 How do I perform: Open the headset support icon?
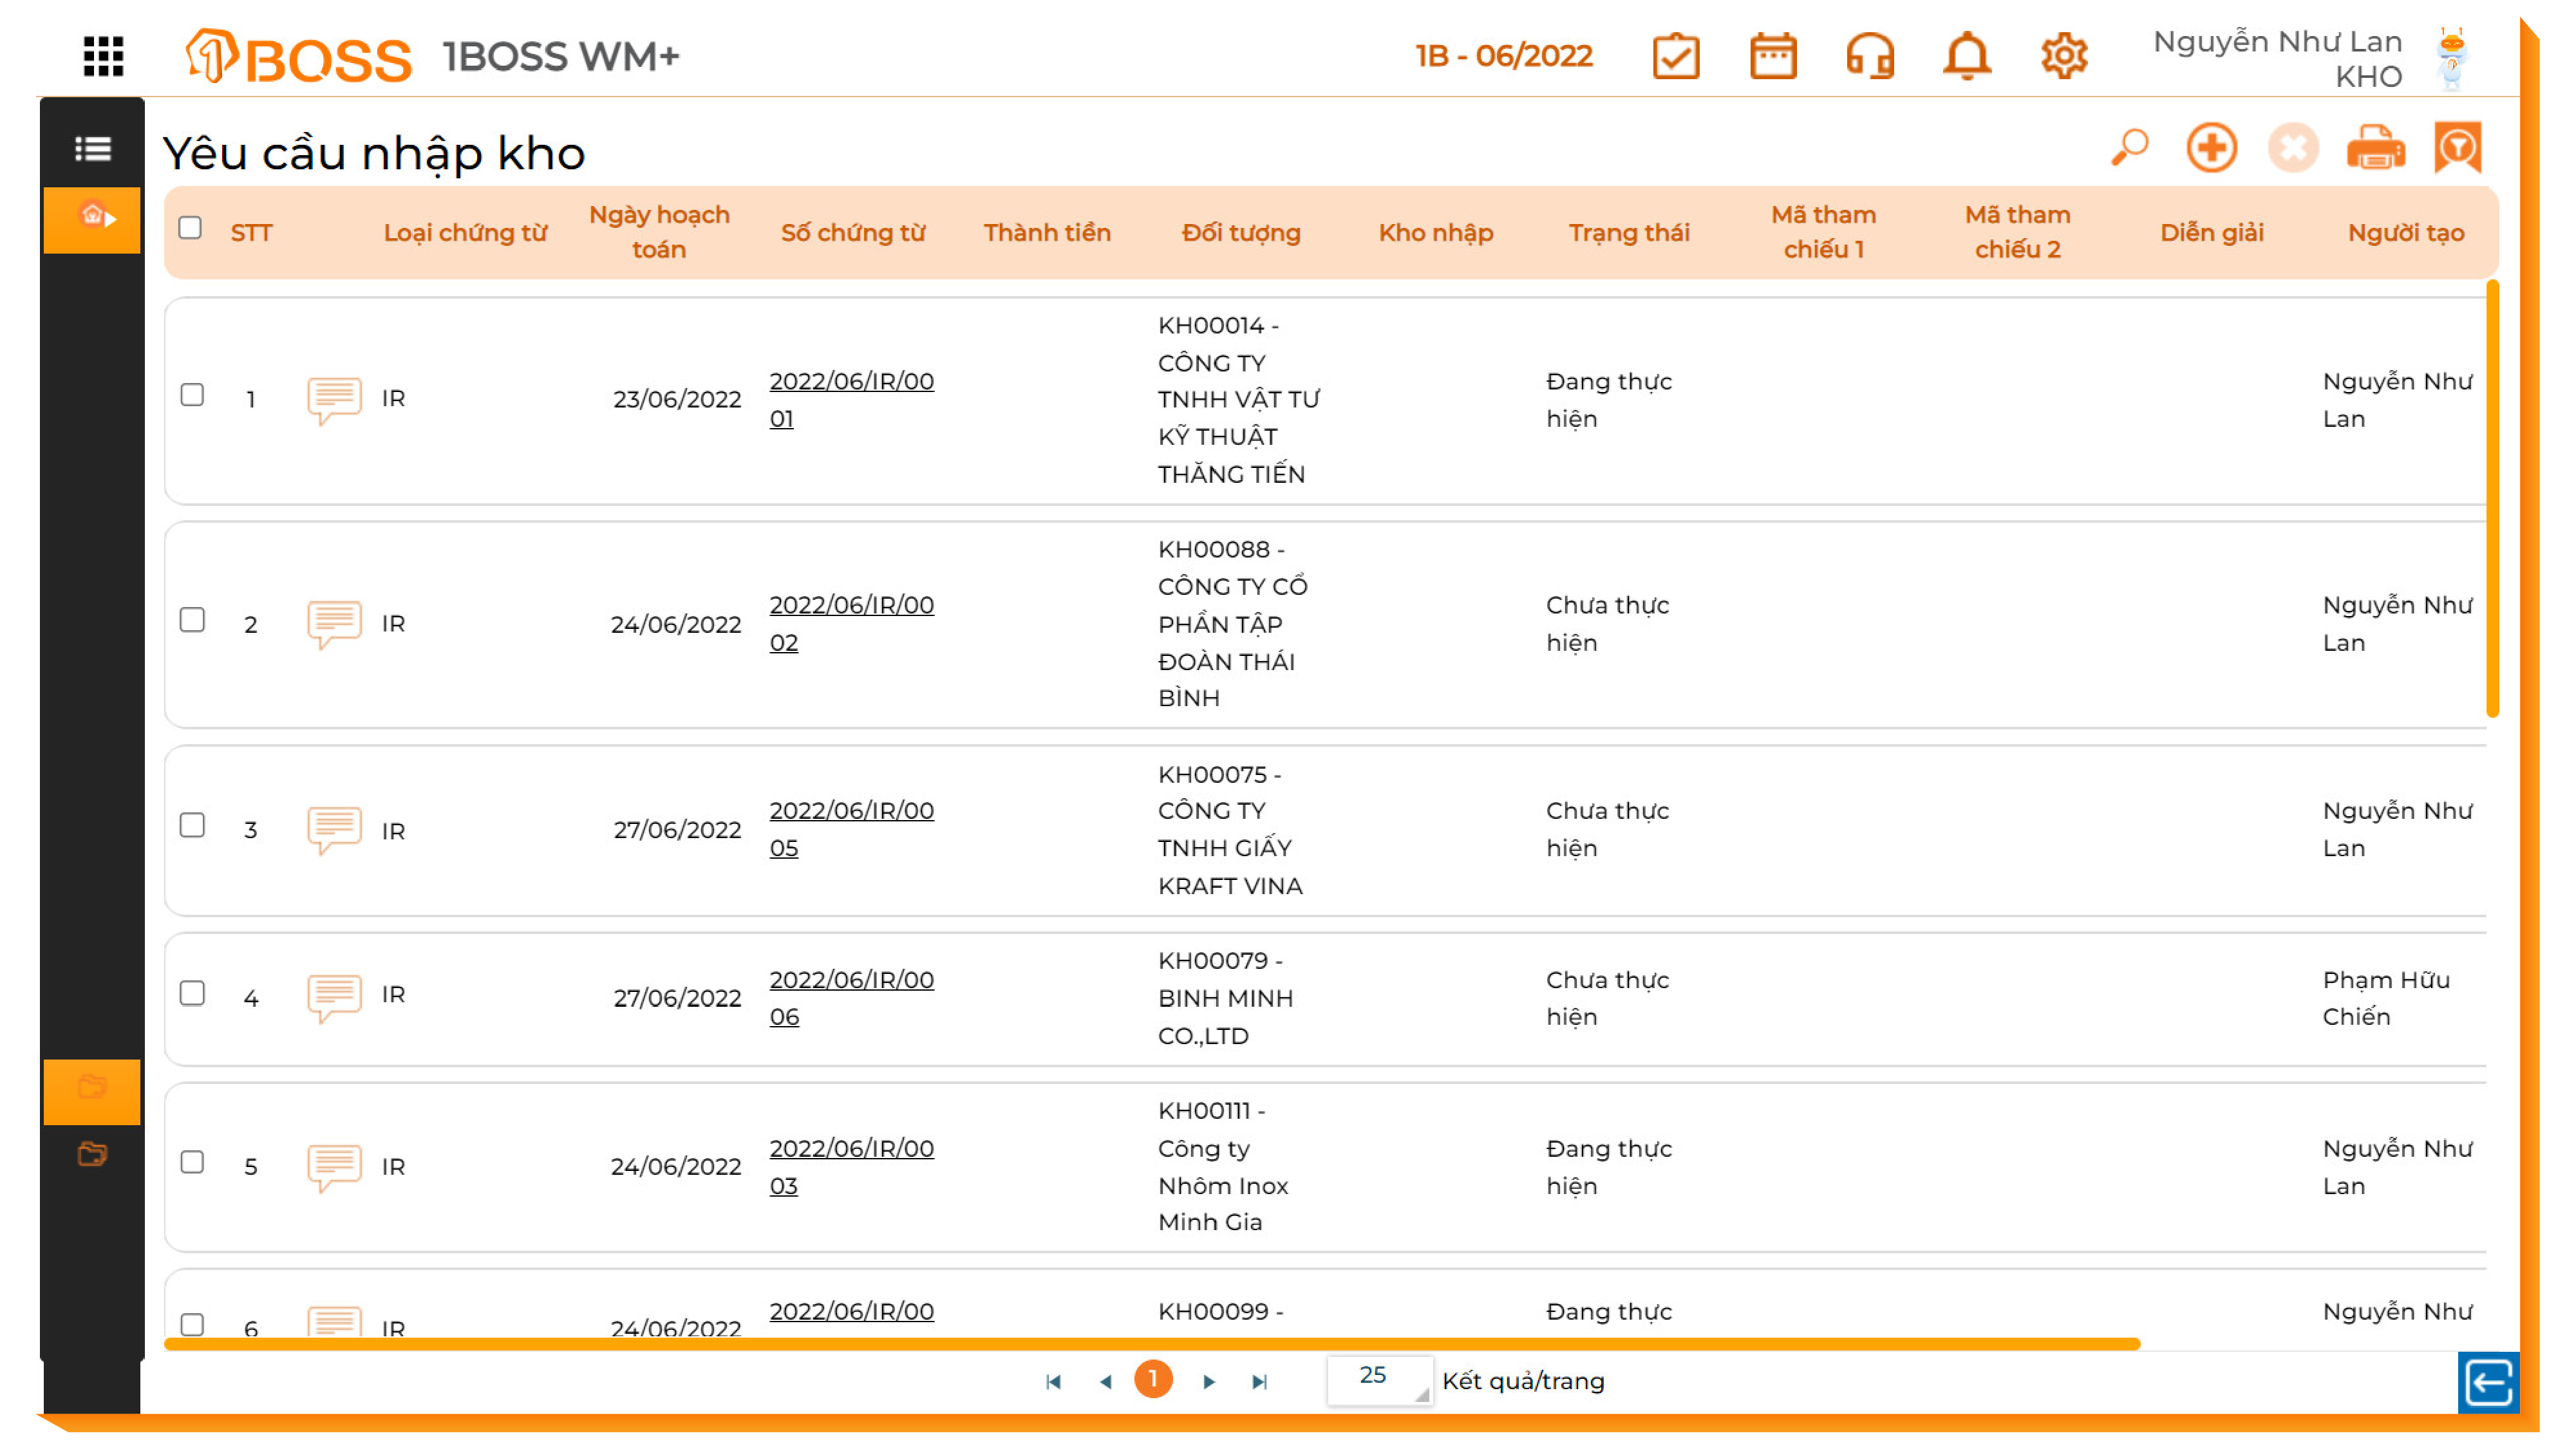1869,56
